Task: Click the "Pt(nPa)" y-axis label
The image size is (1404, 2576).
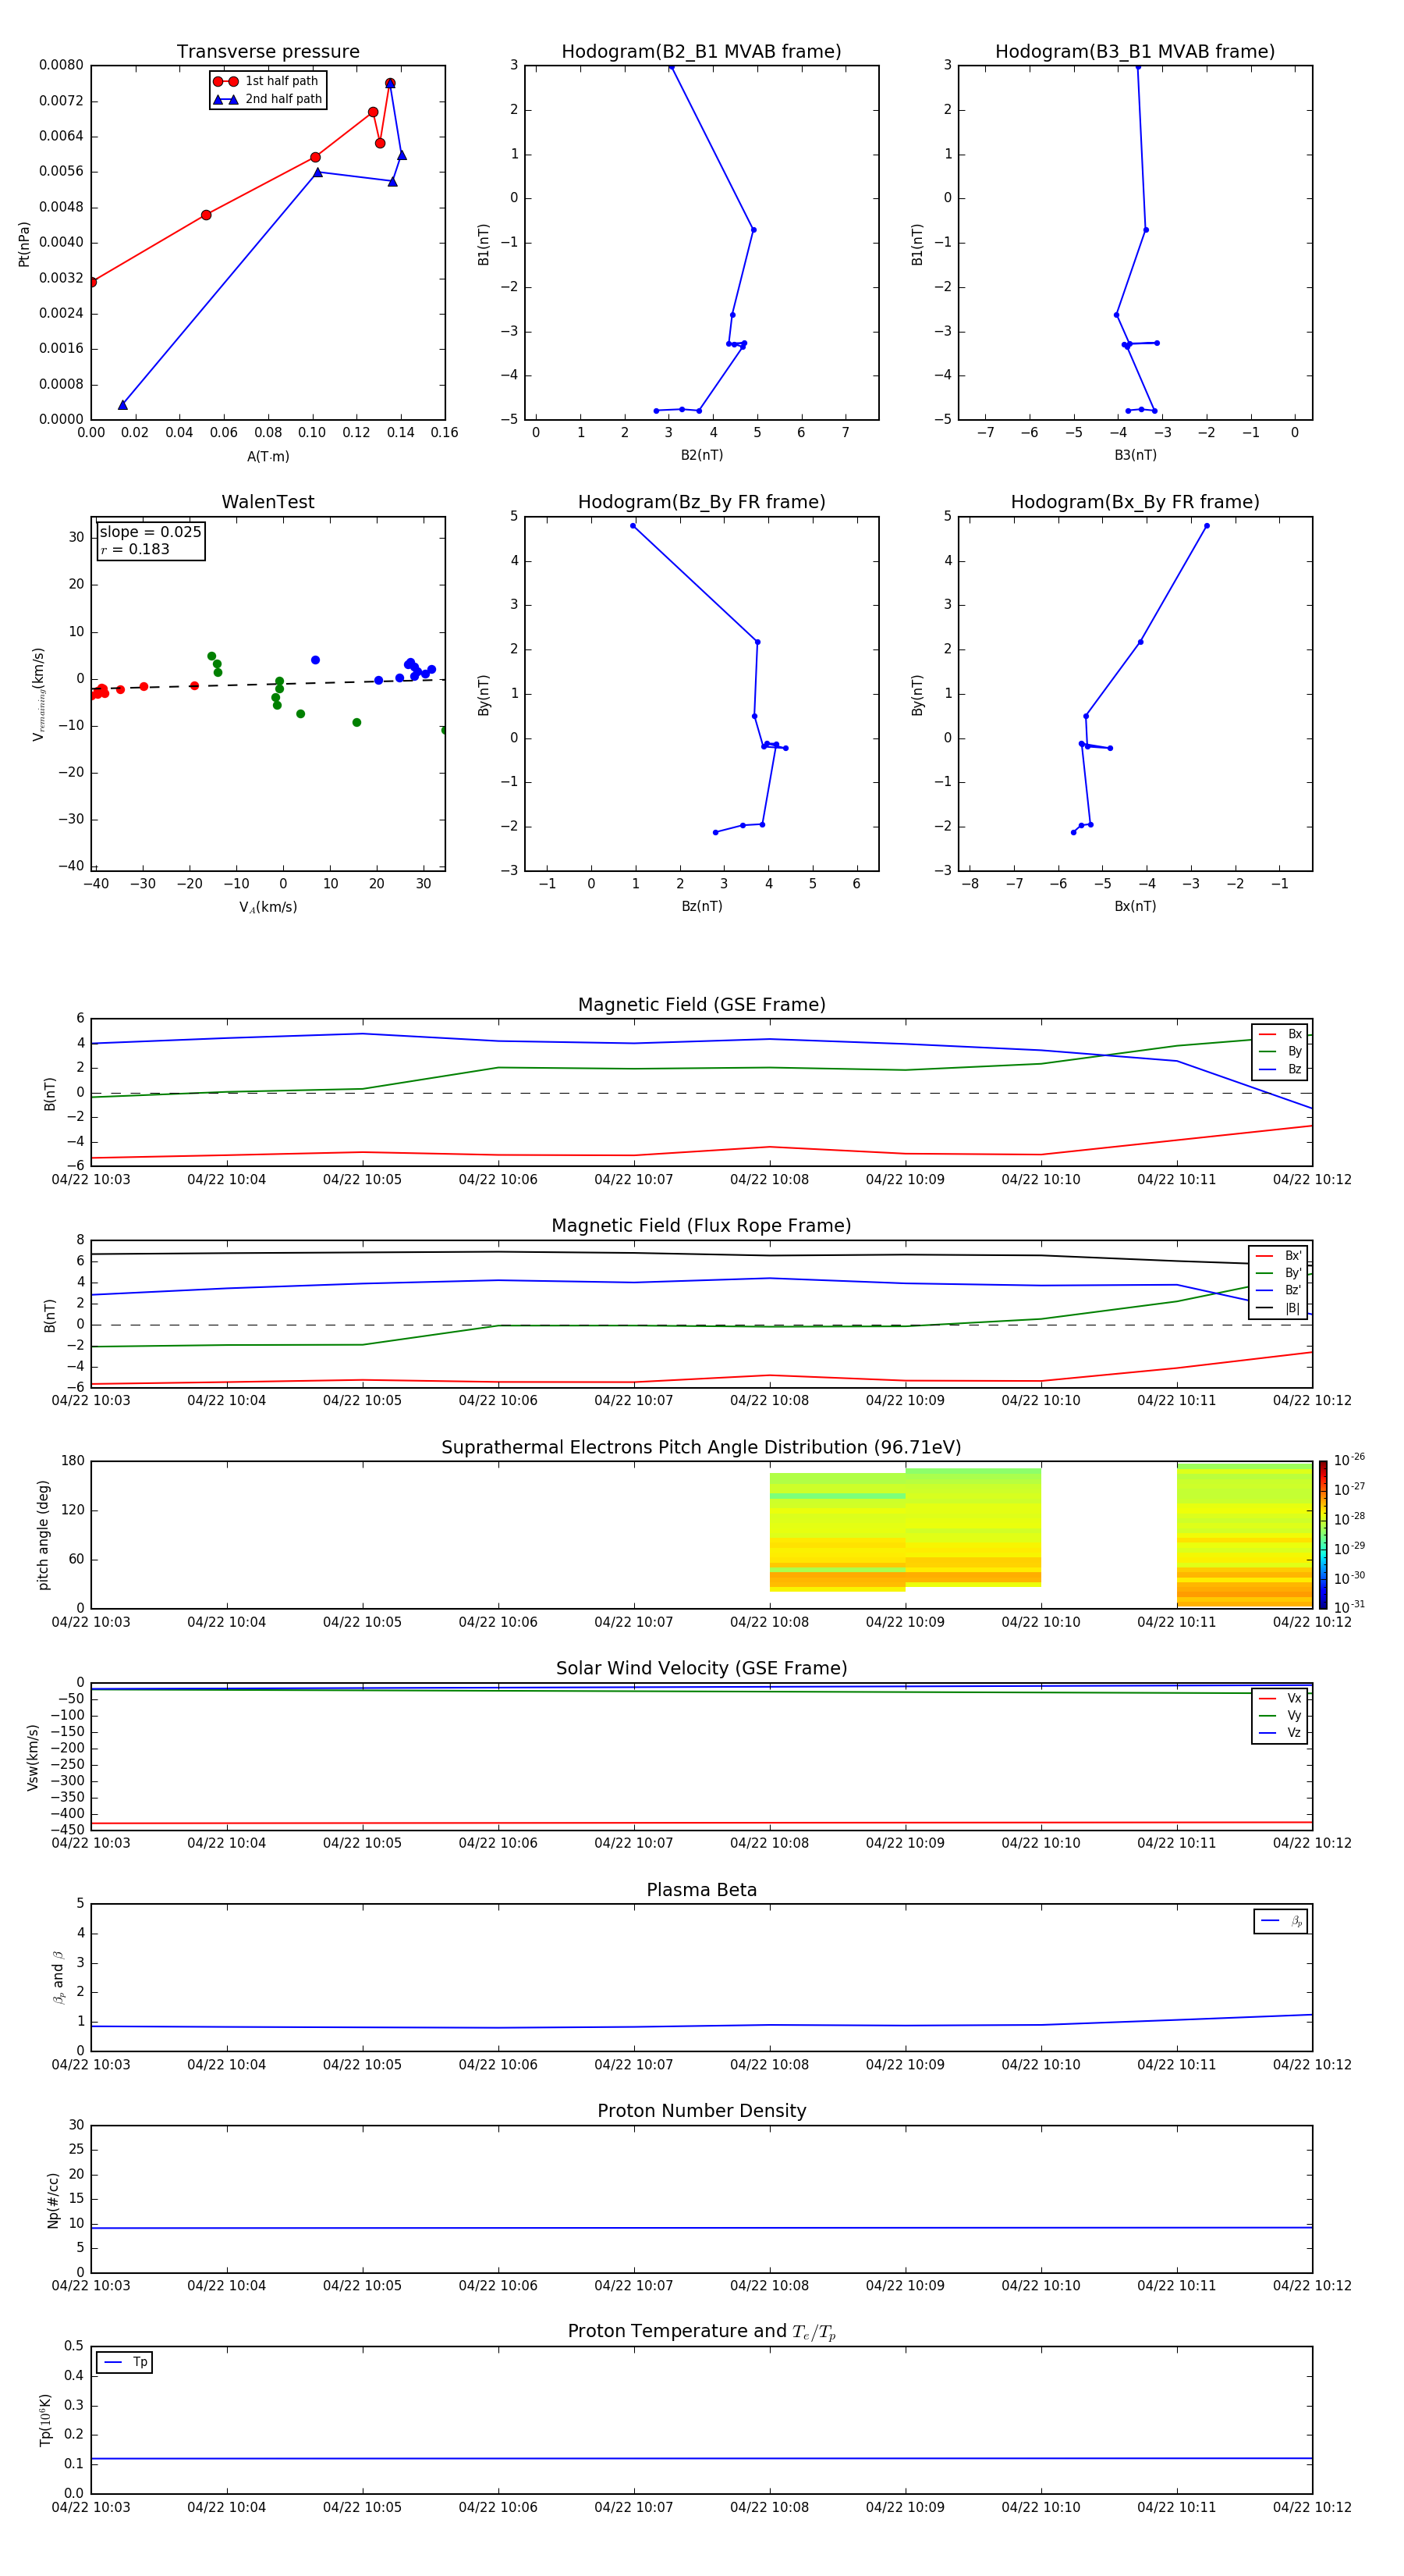Action: click(24, 243)
